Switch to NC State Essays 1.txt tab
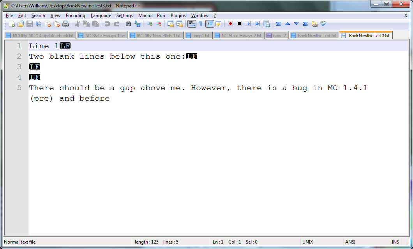This screenshot has width=413, height=249. click(x=102, y=35)
